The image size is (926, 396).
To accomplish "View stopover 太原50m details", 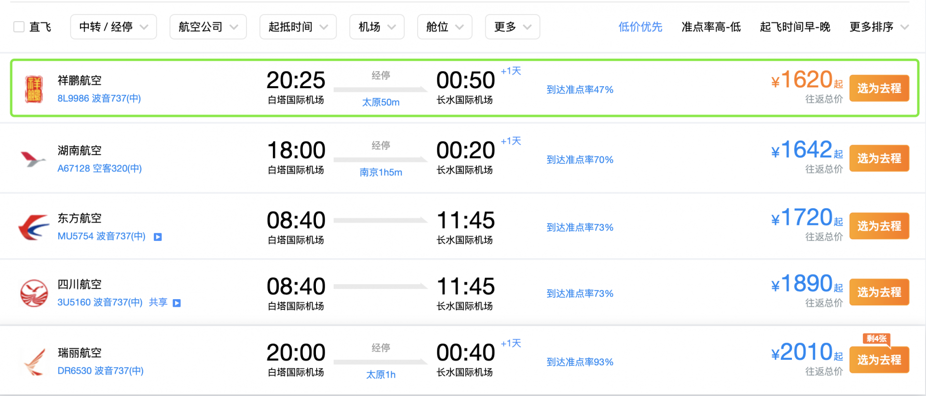I will coord(381,102).
